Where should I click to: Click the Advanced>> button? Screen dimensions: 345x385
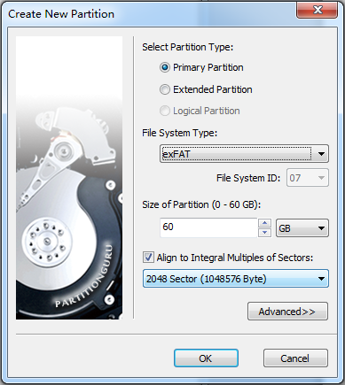287,312
